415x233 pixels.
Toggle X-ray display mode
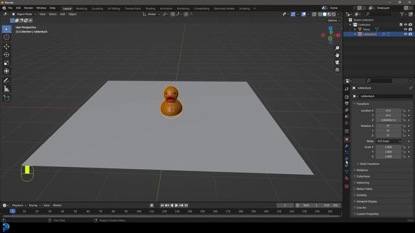[x=314, y=14]
